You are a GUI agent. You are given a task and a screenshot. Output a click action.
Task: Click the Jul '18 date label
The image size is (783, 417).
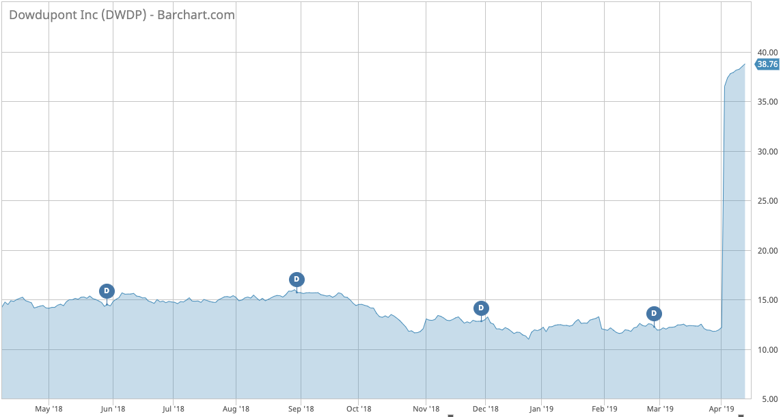click(173, 409)
